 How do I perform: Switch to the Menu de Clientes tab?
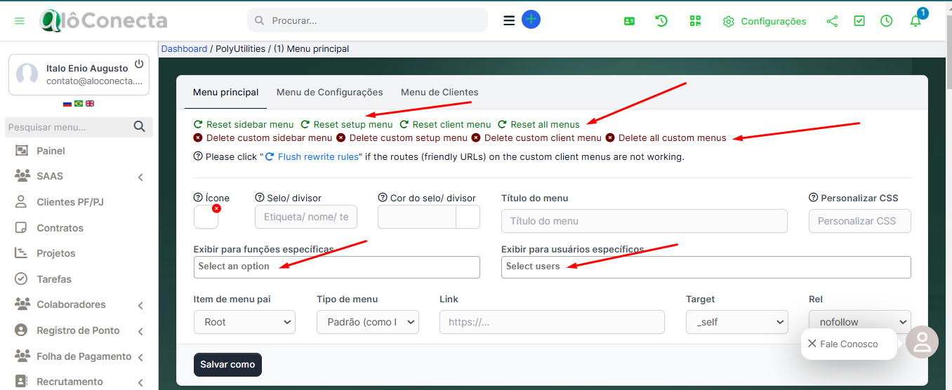coord(439,92)
